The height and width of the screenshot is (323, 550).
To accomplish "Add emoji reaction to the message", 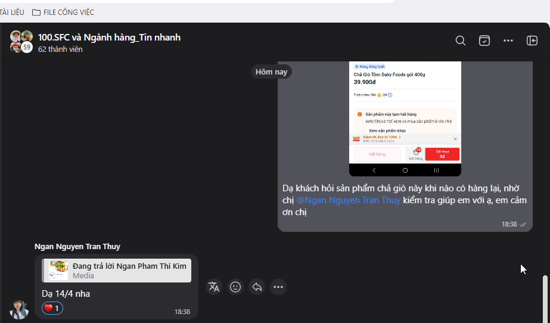I will pos(235,287).
